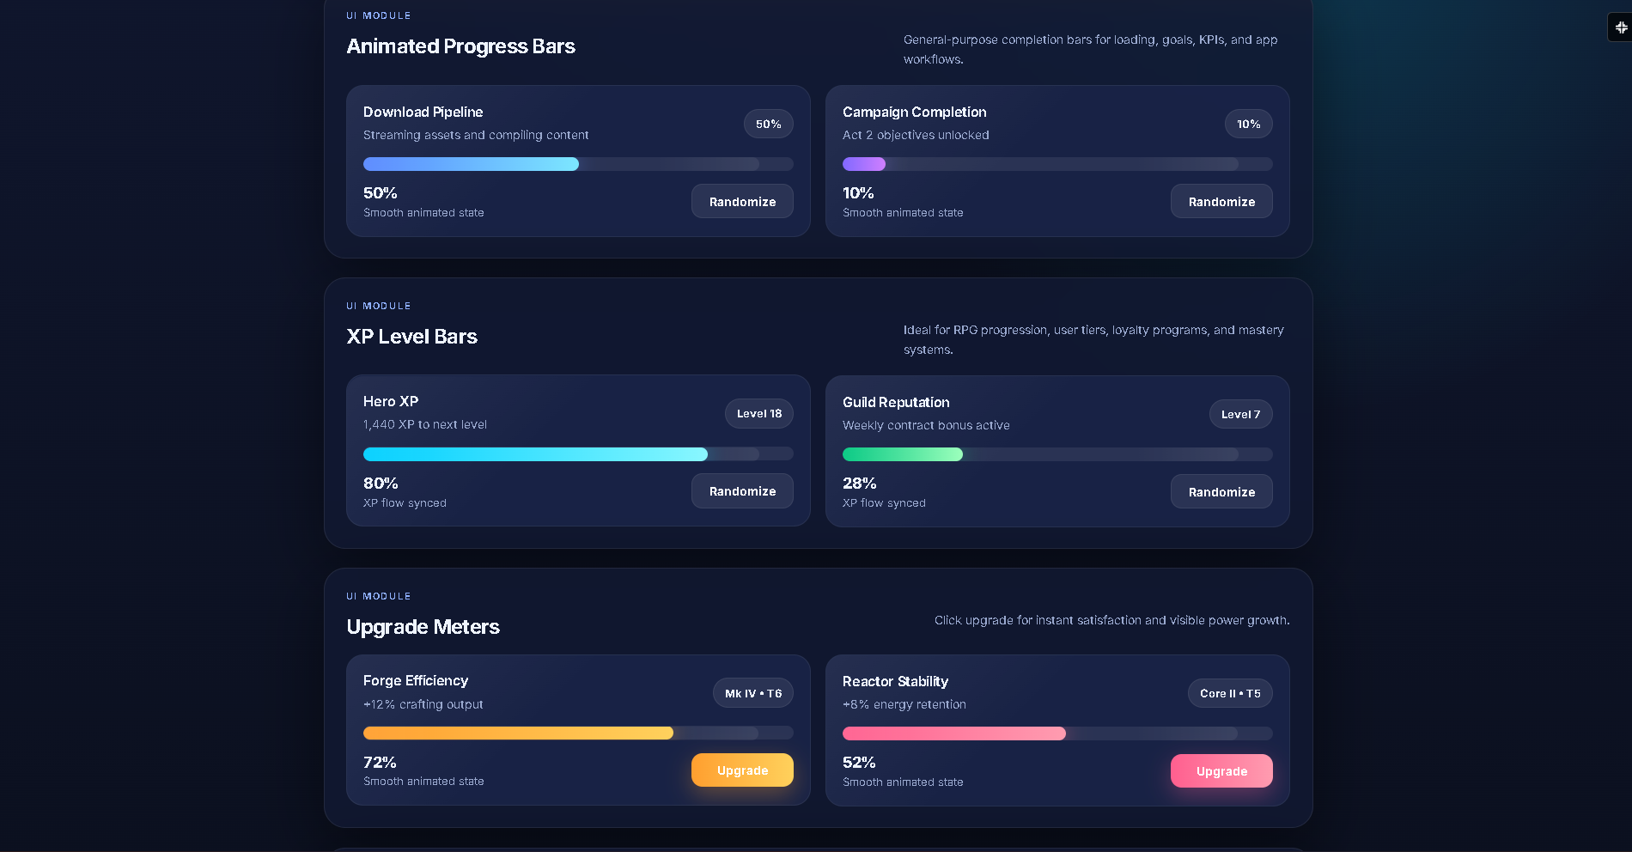
Task: Hit Randomize for Guild Reputation
Action: pyautogui.click(x=1221, y=492)
